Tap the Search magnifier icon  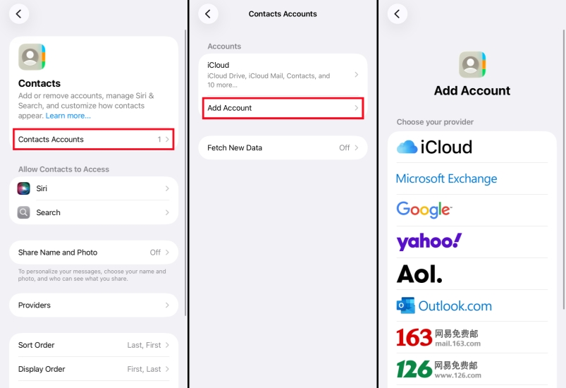[x=23, y=212]
